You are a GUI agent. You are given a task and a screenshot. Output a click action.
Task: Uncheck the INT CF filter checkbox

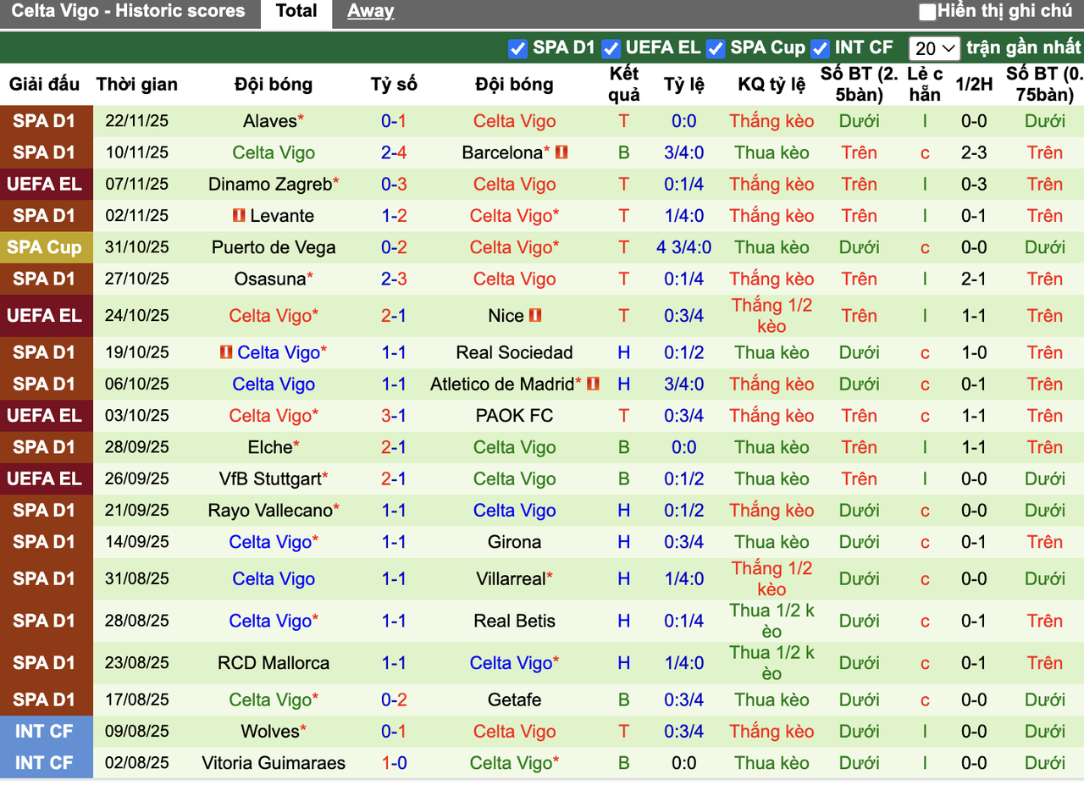[819, 48]
